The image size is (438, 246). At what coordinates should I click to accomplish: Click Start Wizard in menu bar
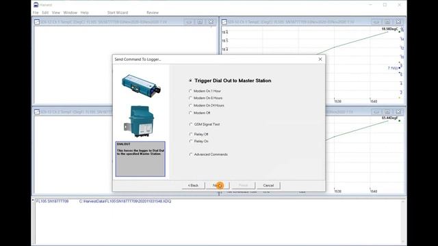(118, 12)
